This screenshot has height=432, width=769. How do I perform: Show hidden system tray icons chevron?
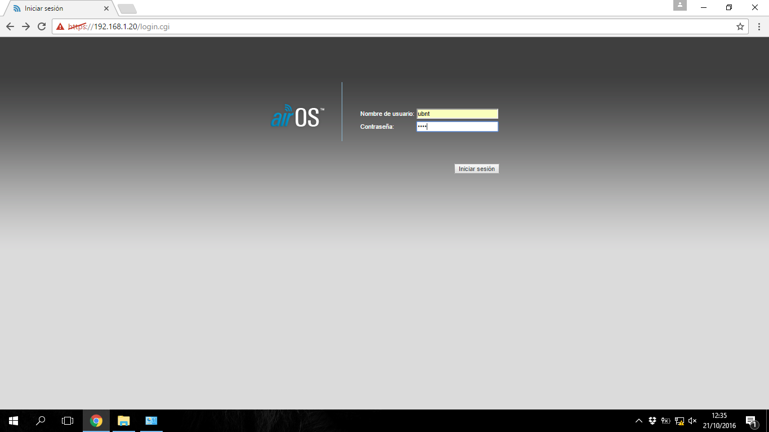pos(638,421)
